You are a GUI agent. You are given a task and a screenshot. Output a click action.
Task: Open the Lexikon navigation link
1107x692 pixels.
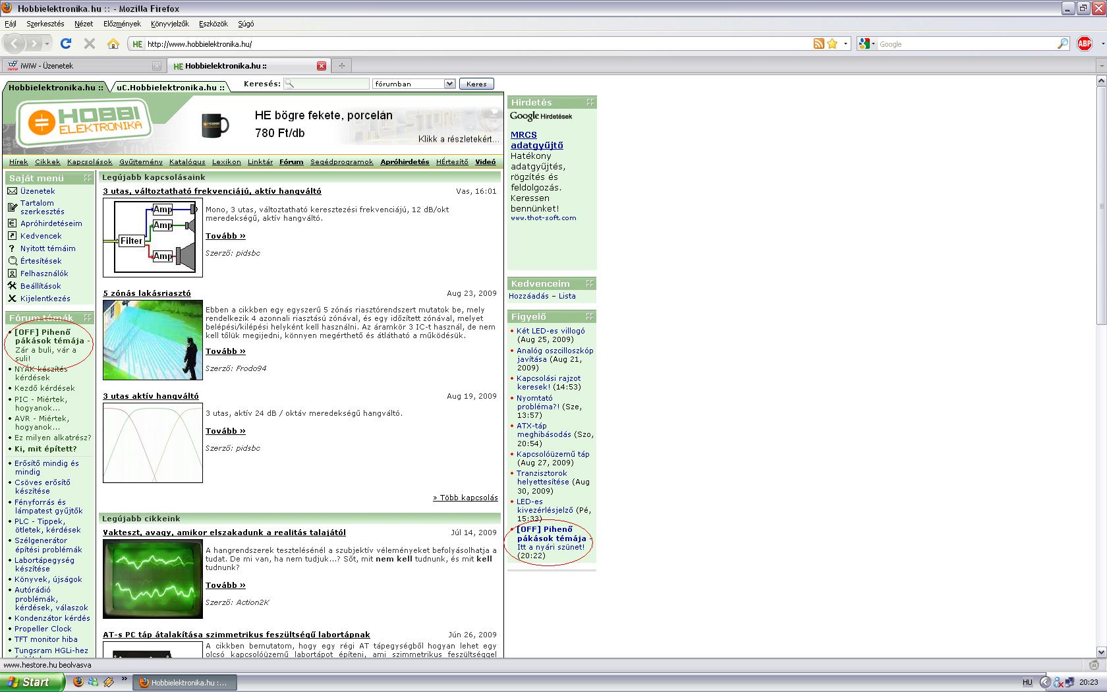pos(227,161)
